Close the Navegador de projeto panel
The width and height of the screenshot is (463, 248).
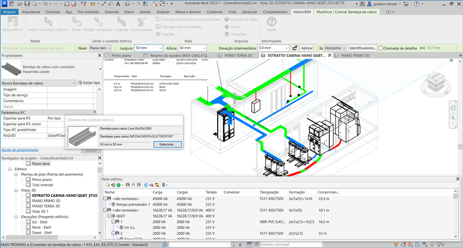(x=98, y=158)
